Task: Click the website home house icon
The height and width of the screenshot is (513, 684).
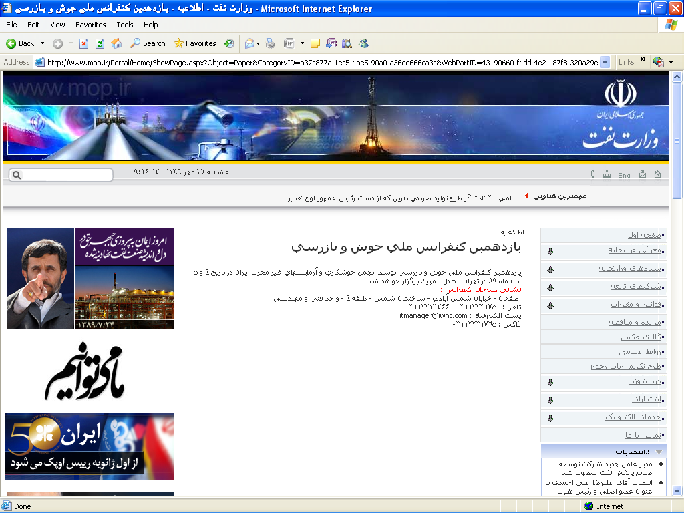Action: pyautogui.click(x=657, y=174)
